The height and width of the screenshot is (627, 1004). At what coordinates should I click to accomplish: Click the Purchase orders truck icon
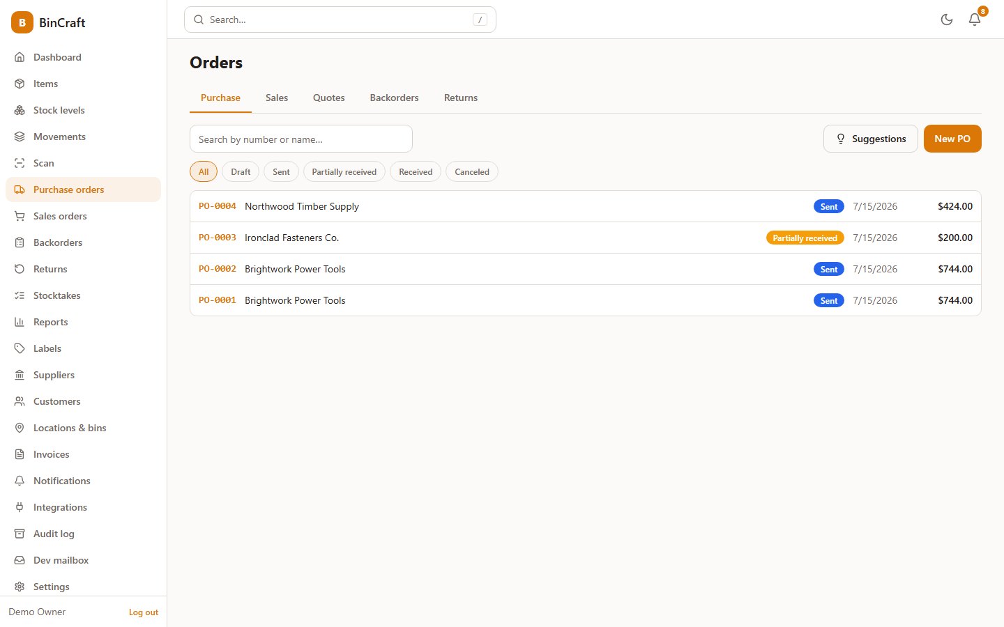(20, 189)
